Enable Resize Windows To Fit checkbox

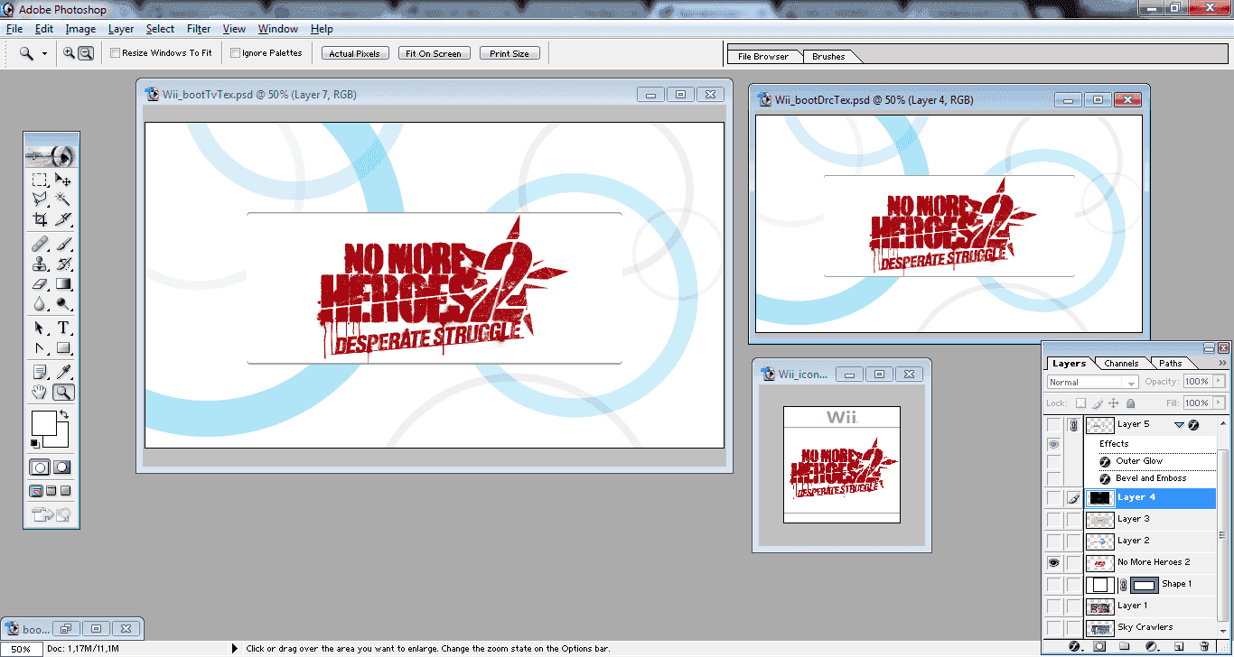tap(115, 53)
